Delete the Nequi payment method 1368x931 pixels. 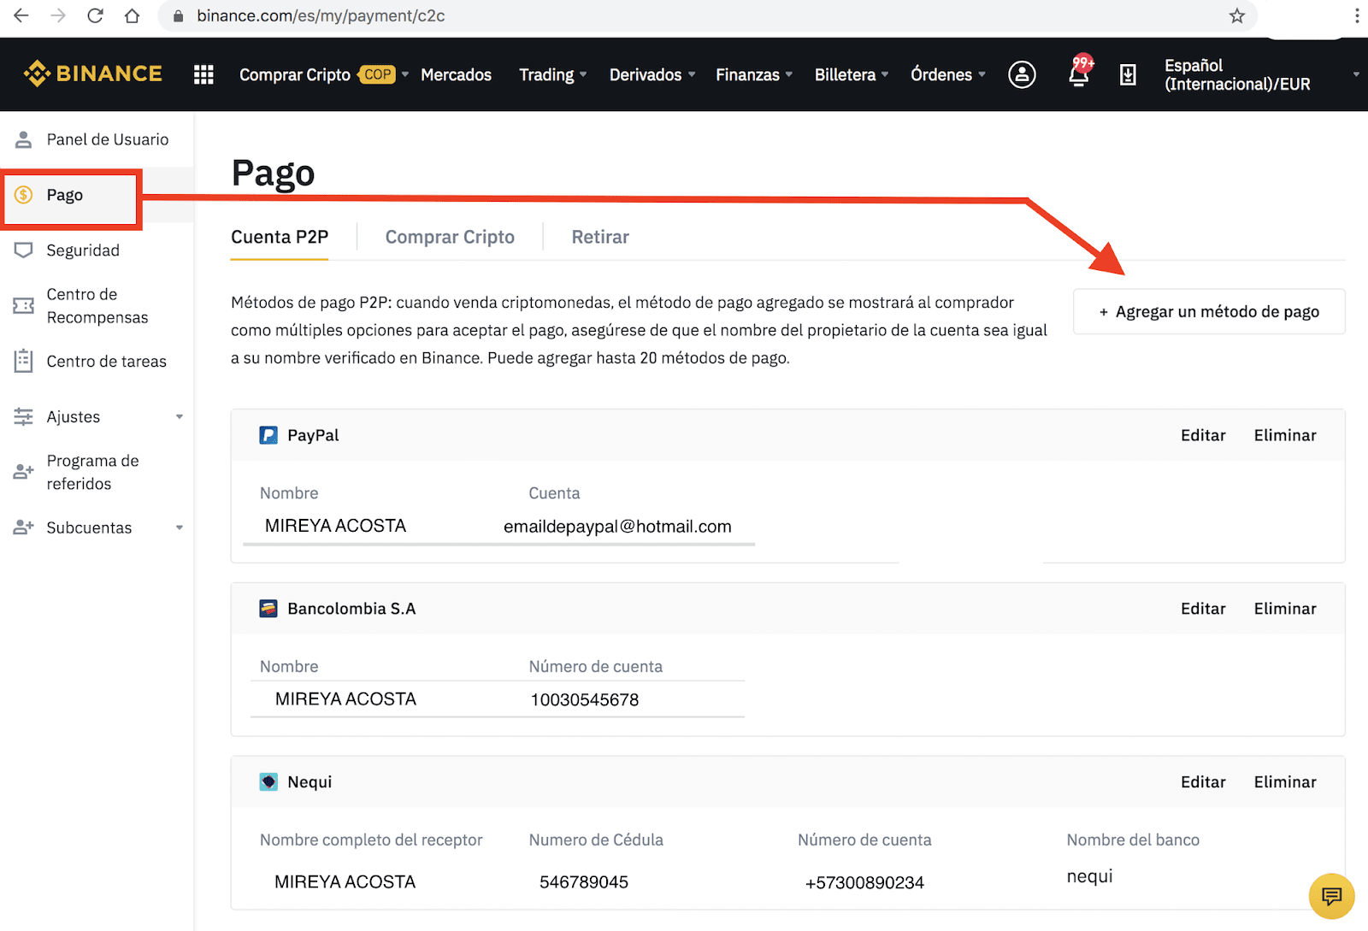point(1285,782)
